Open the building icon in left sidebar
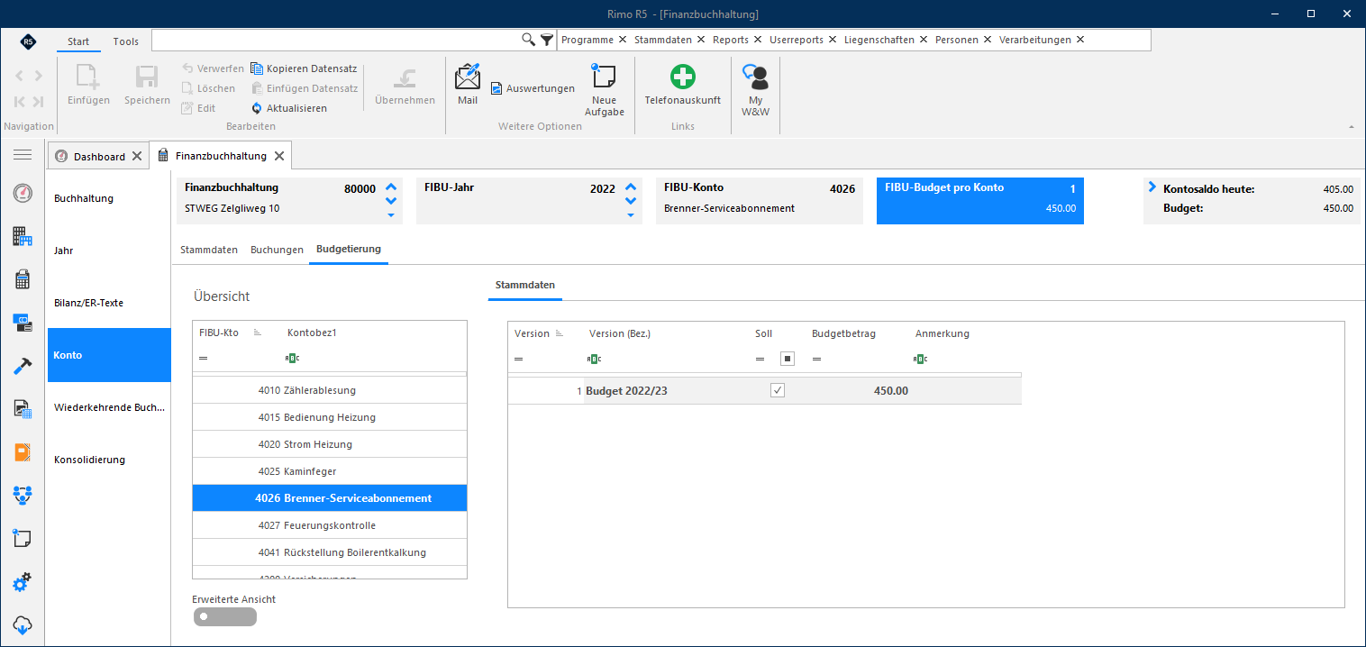The image size is (1366, 647). point(23,236)
